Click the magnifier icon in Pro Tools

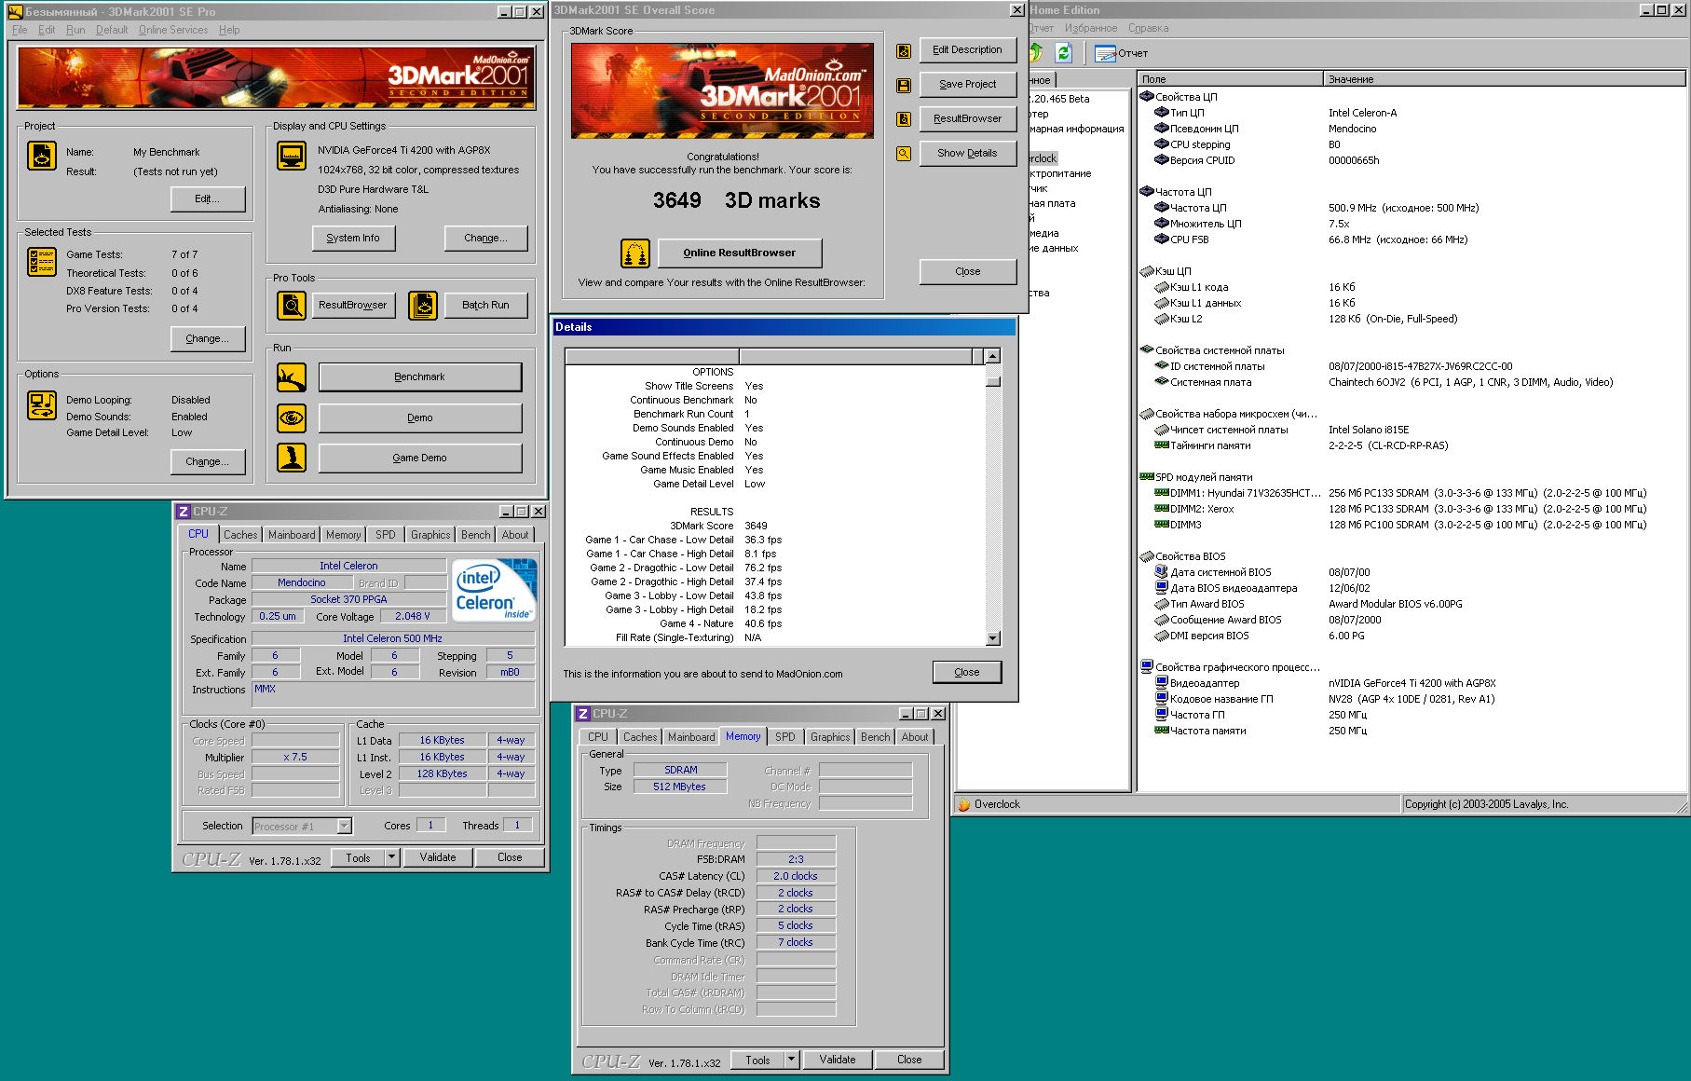[292, 305]
